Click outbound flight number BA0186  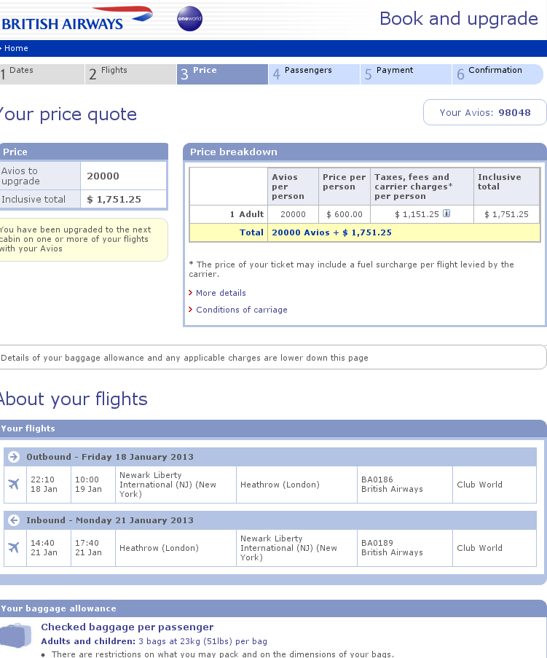point(377,479)
